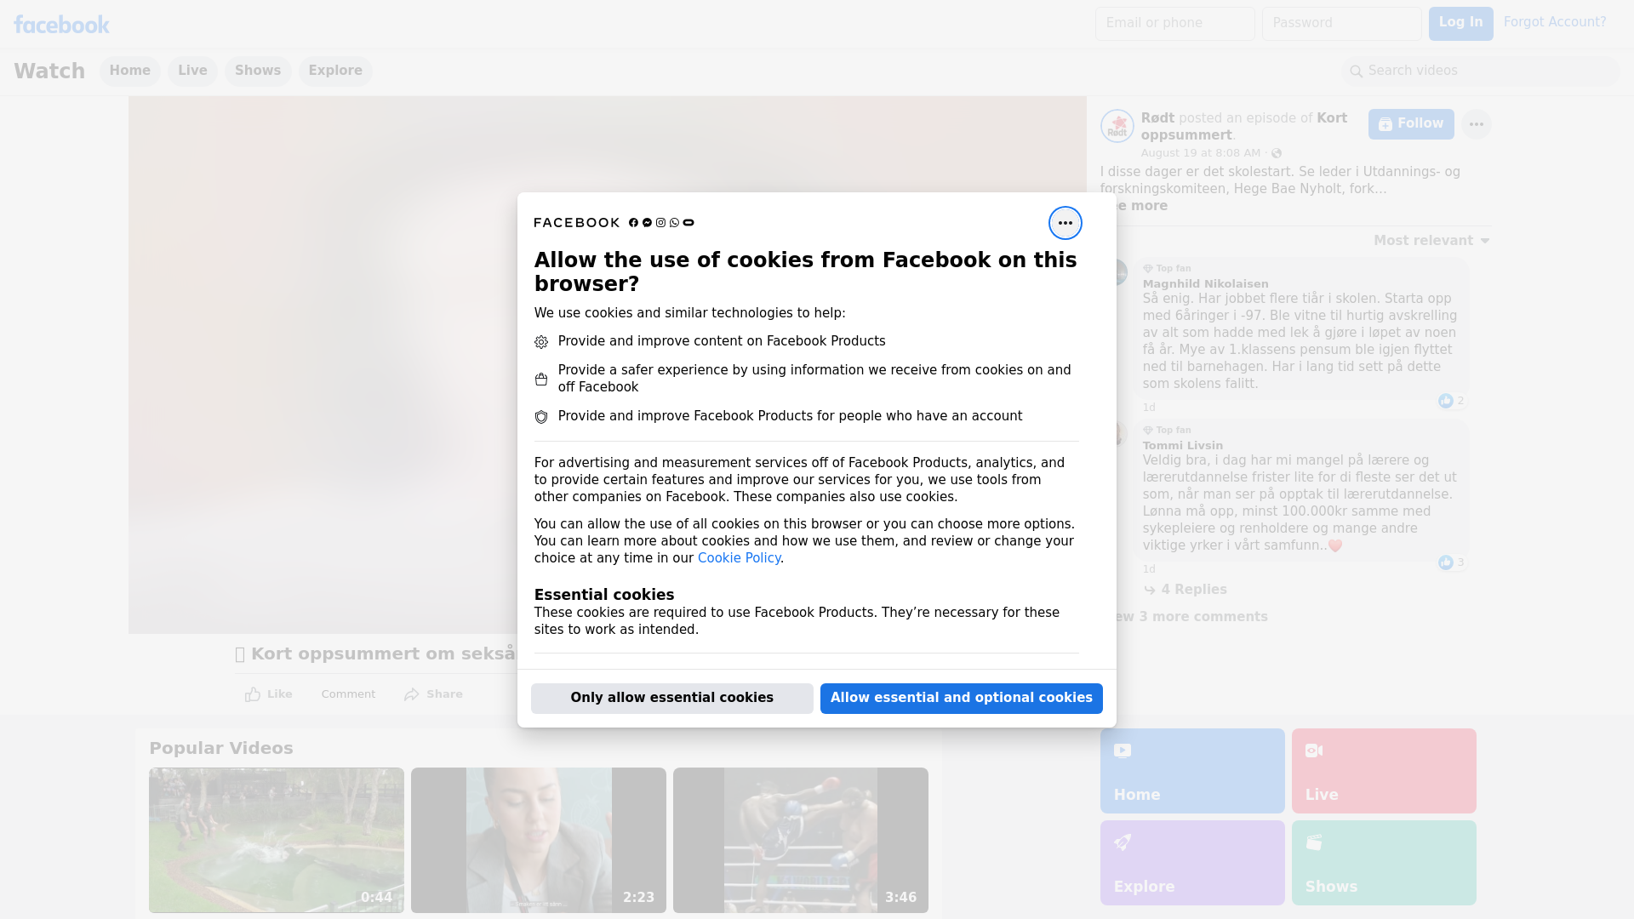Open the cookie dialog more options button
This screenshot has width=1634, height=919.
pyautogui.click(x=1065, y=223)
